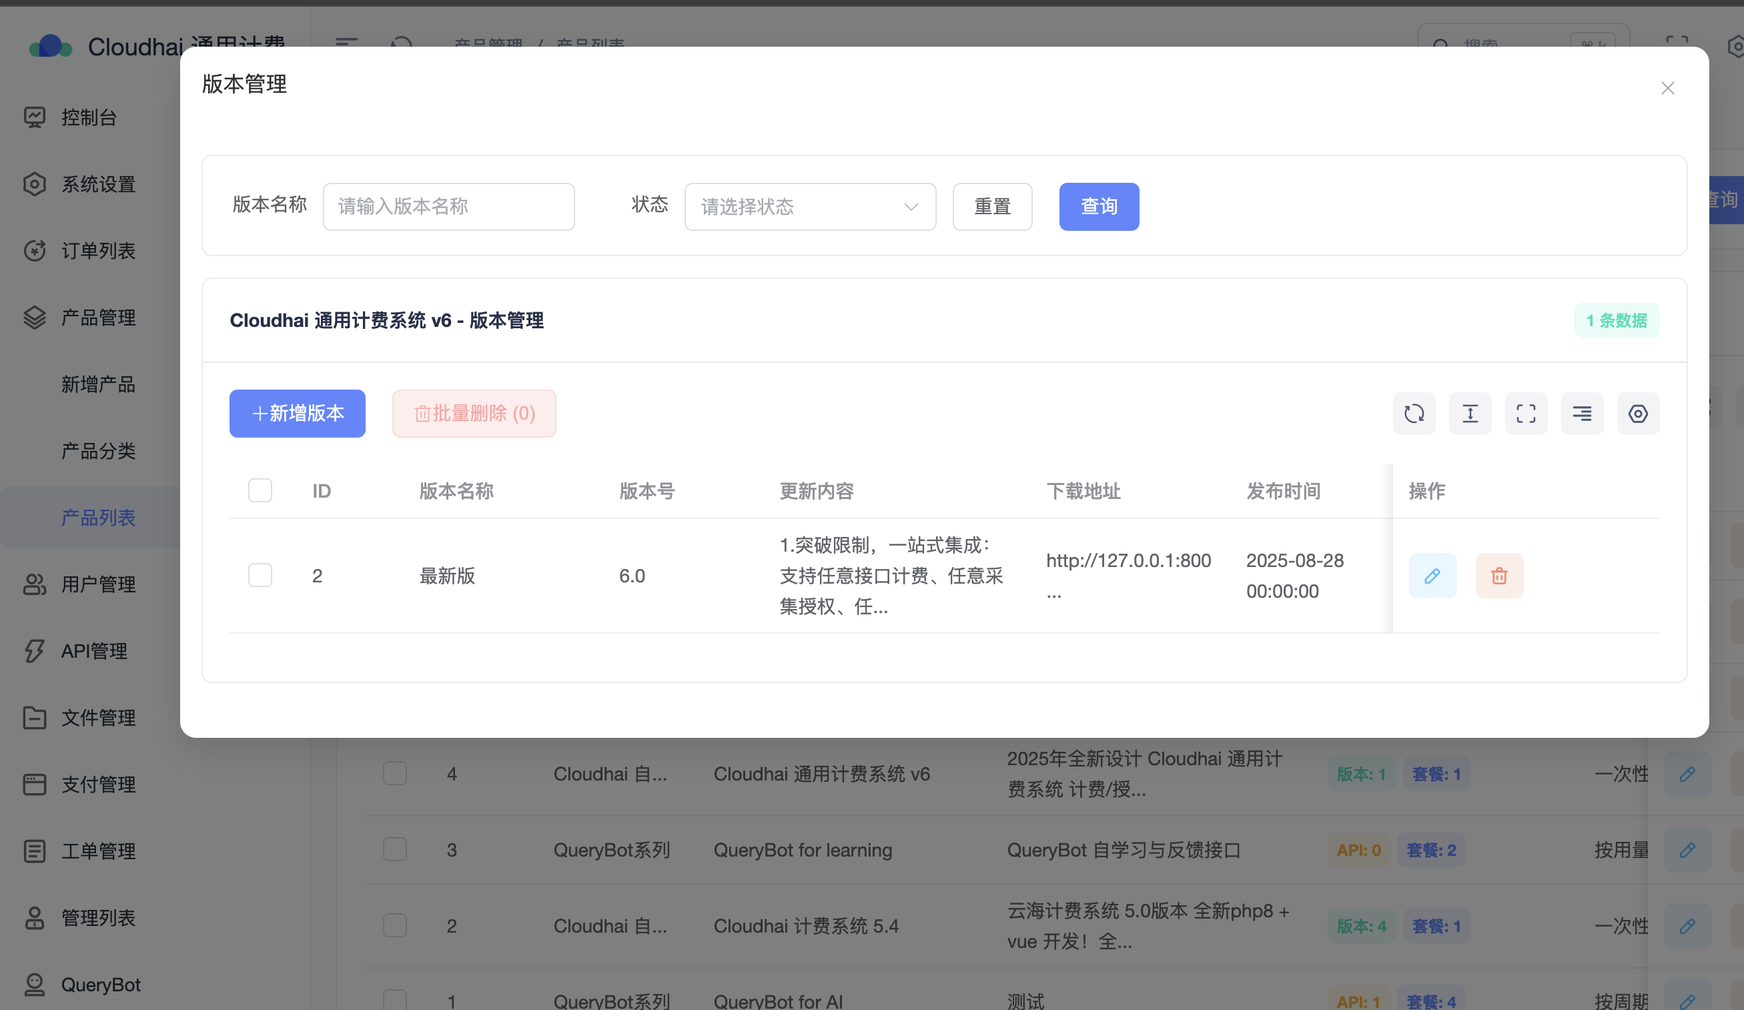Click the 套餐: 2 tag
This screenshot has width=1744, height=1010.
(x=1430, y=849)
